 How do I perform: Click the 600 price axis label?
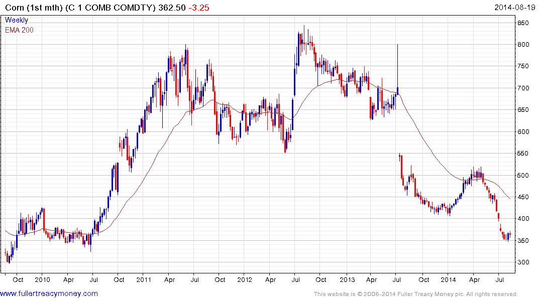(x=523, y=132)
